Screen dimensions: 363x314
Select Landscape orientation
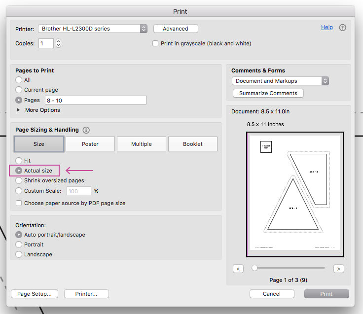point(19,254)
